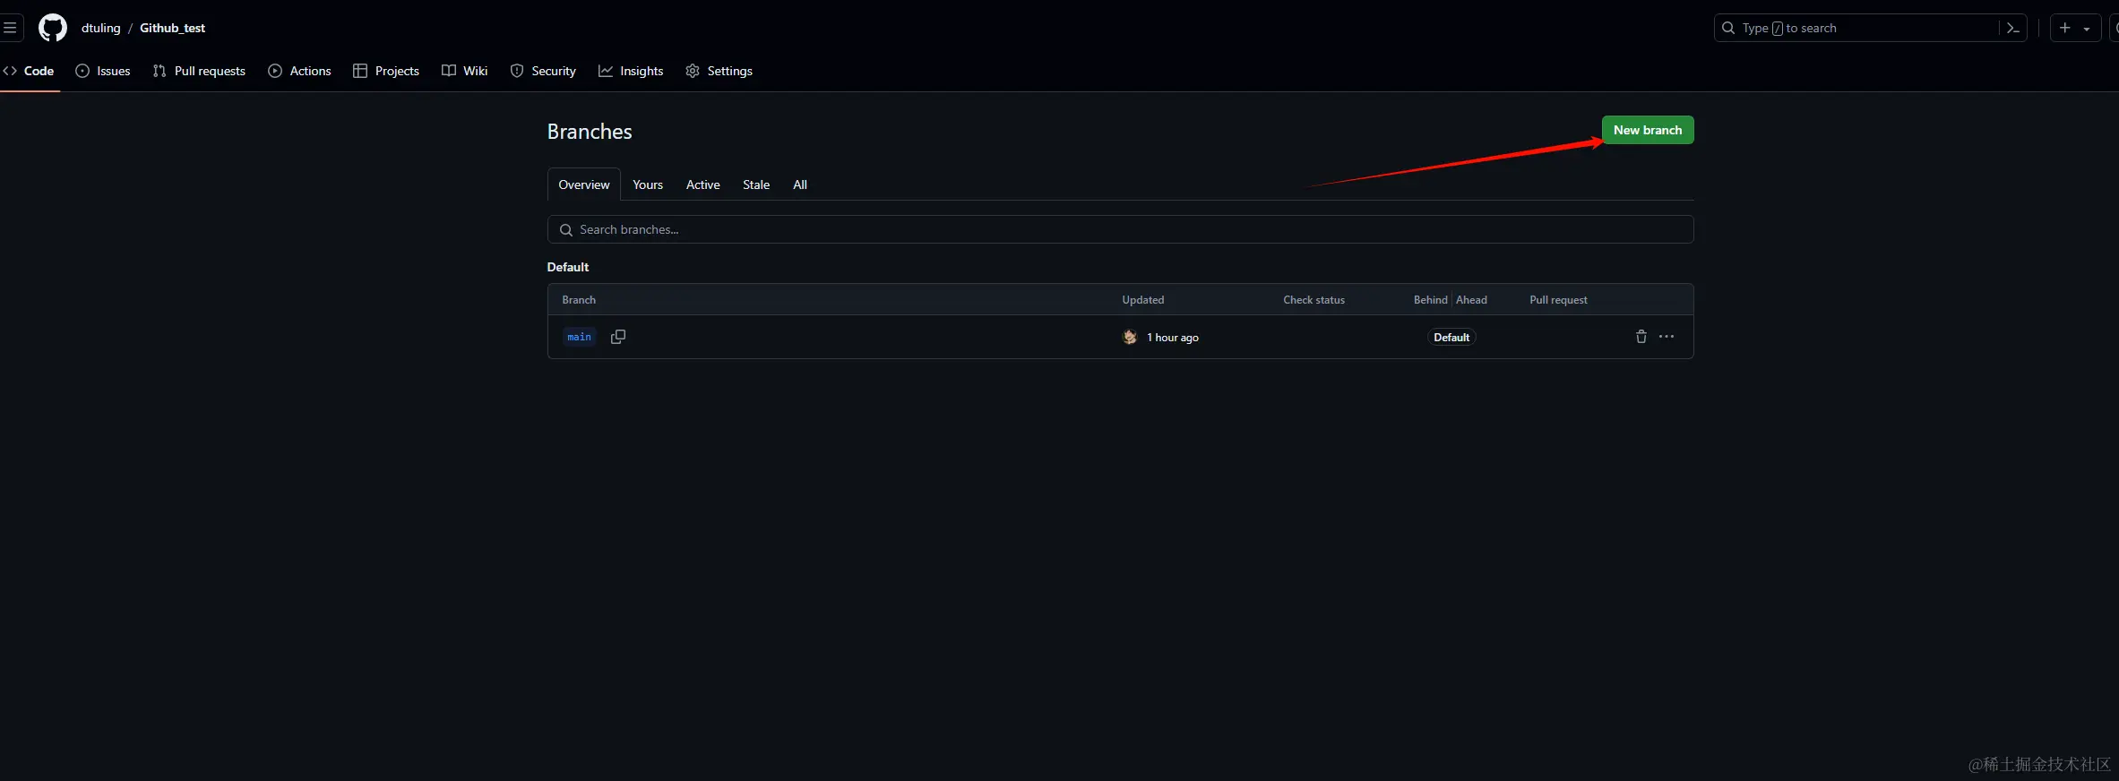
Task: Open the Issues tab
Action: pyautogui.click(x=103, y=71)
